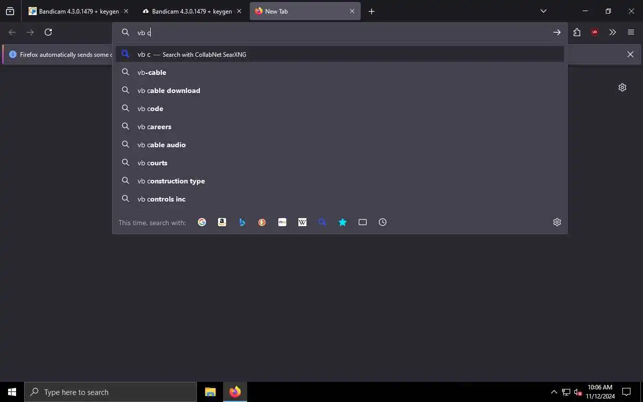This screenshot has width=643, height=402.
Task: Reload the current page
Action: (x=48, y=32)
